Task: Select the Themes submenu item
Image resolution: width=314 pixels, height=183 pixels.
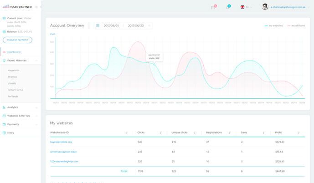Action: click(x=12, y=77)
